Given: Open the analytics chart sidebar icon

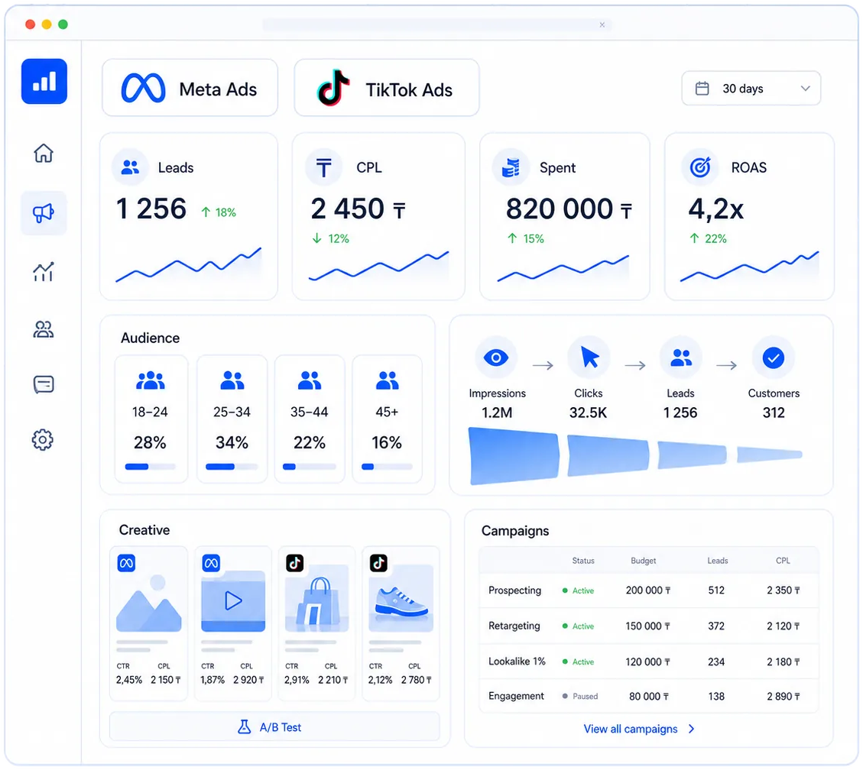Looking at the screenshot, I should pos(44,271).
